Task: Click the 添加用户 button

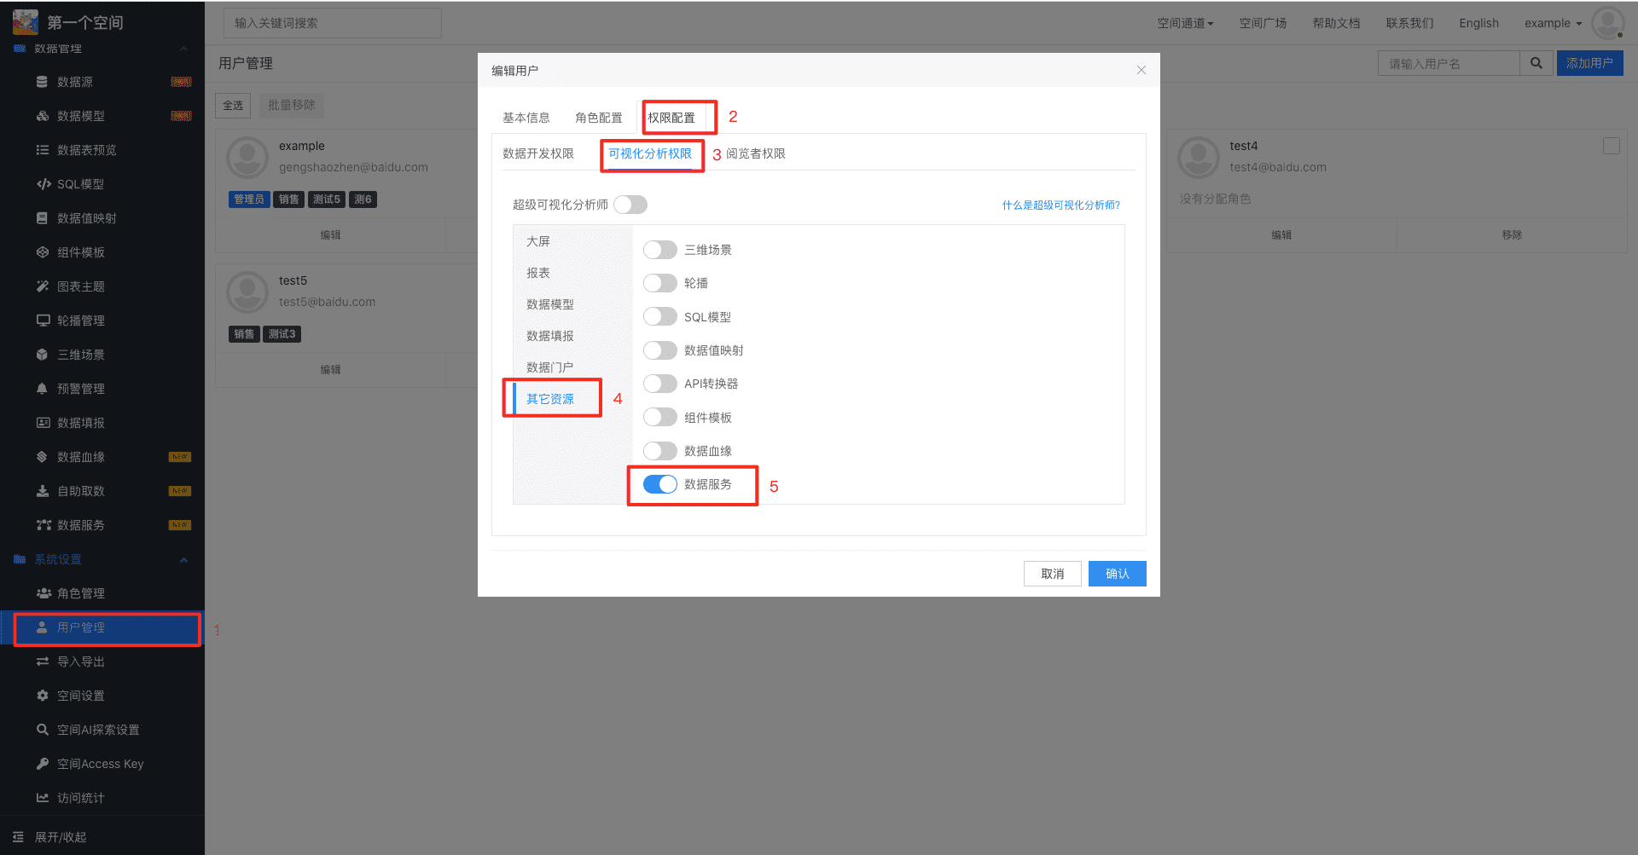Action: coord(1589,63)
